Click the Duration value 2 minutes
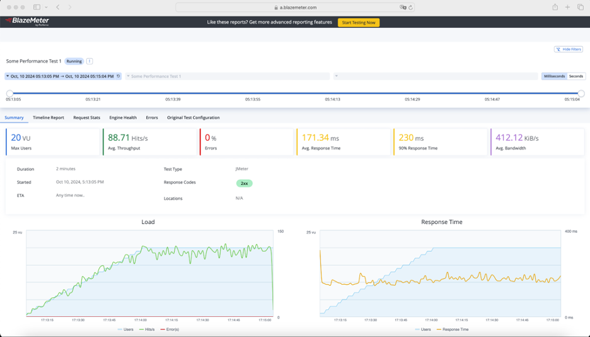The height and width of the screenshot is (337, 590). pyautogui.click(x=66, y=168)
